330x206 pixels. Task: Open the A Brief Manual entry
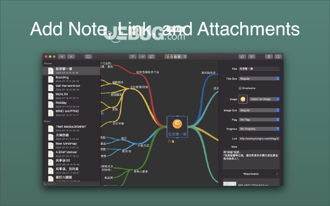click(71, 154)
